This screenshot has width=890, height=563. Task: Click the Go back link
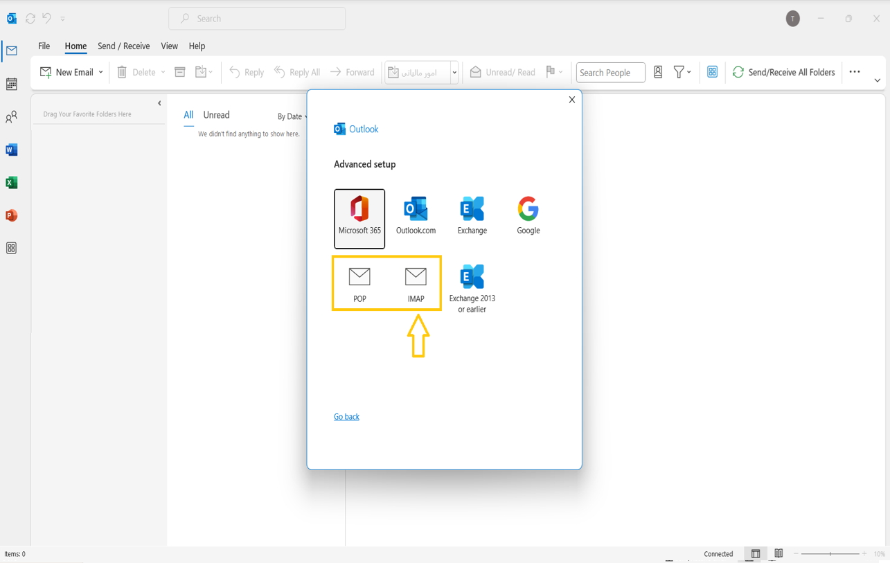(x=346, y=417)
